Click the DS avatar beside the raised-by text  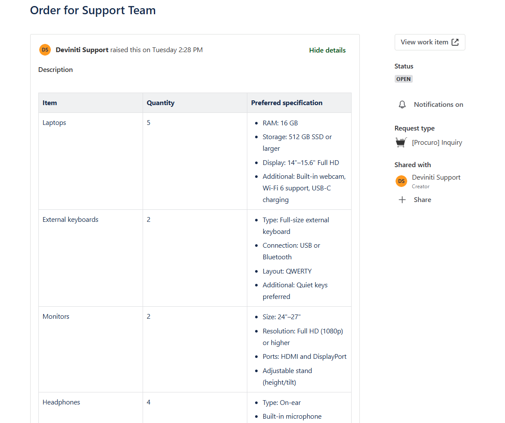pyautogui.click(x=45, y=50)
